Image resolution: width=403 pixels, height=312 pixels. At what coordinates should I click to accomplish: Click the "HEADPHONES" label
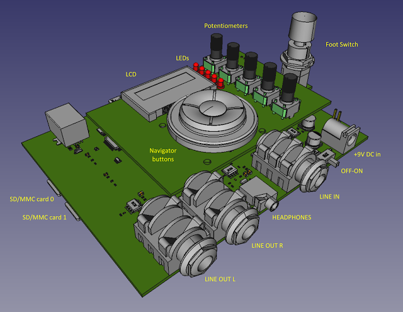coord(291,217)
